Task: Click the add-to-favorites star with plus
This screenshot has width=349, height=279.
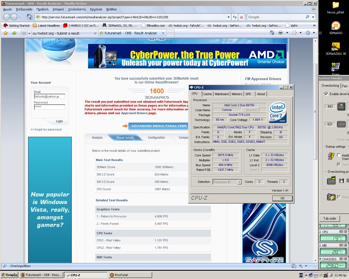Action: 14,33
